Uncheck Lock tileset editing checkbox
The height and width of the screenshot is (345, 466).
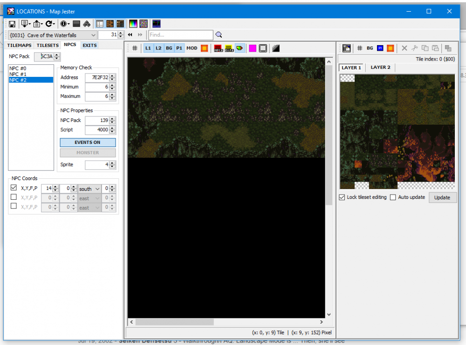point(342,197)
